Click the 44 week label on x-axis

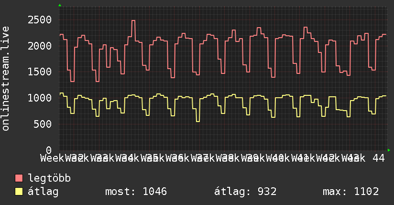coord(379,158)
